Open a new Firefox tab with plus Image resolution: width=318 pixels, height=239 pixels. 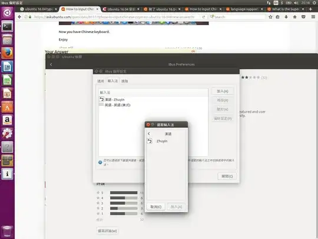310,9
